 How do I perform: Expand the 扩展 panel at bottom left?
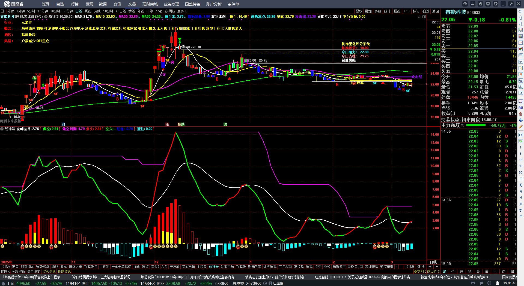click(x=5, y=272)
